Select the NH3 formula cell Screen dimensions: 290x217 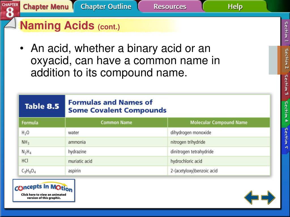click(x=42, y=142)
